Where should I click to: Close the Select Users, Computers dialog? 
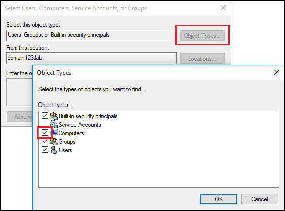point(223,8)
